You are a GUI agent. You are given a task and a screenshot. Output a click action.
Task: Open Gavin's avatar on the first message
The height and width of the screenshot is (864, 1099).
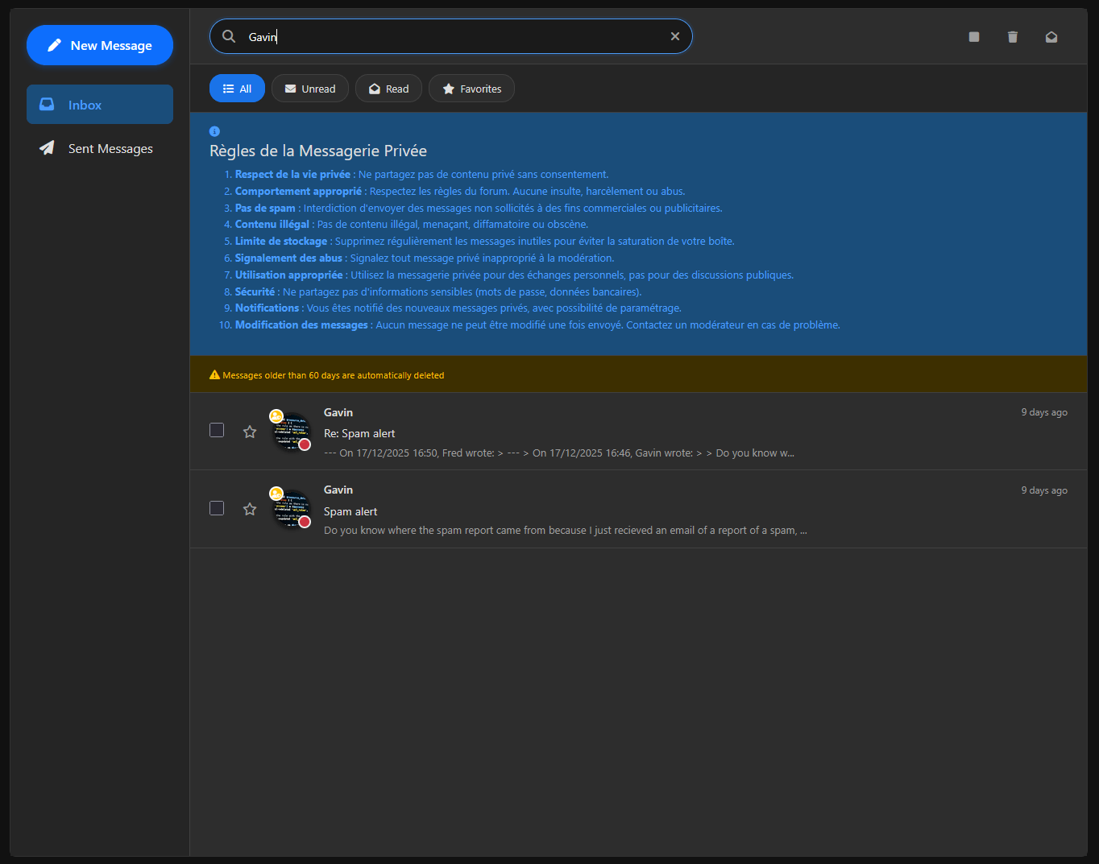click(291, 432)
